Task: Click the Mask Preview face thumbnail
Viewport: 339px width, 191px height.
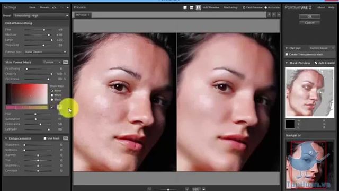Action: tap(309, 92)
